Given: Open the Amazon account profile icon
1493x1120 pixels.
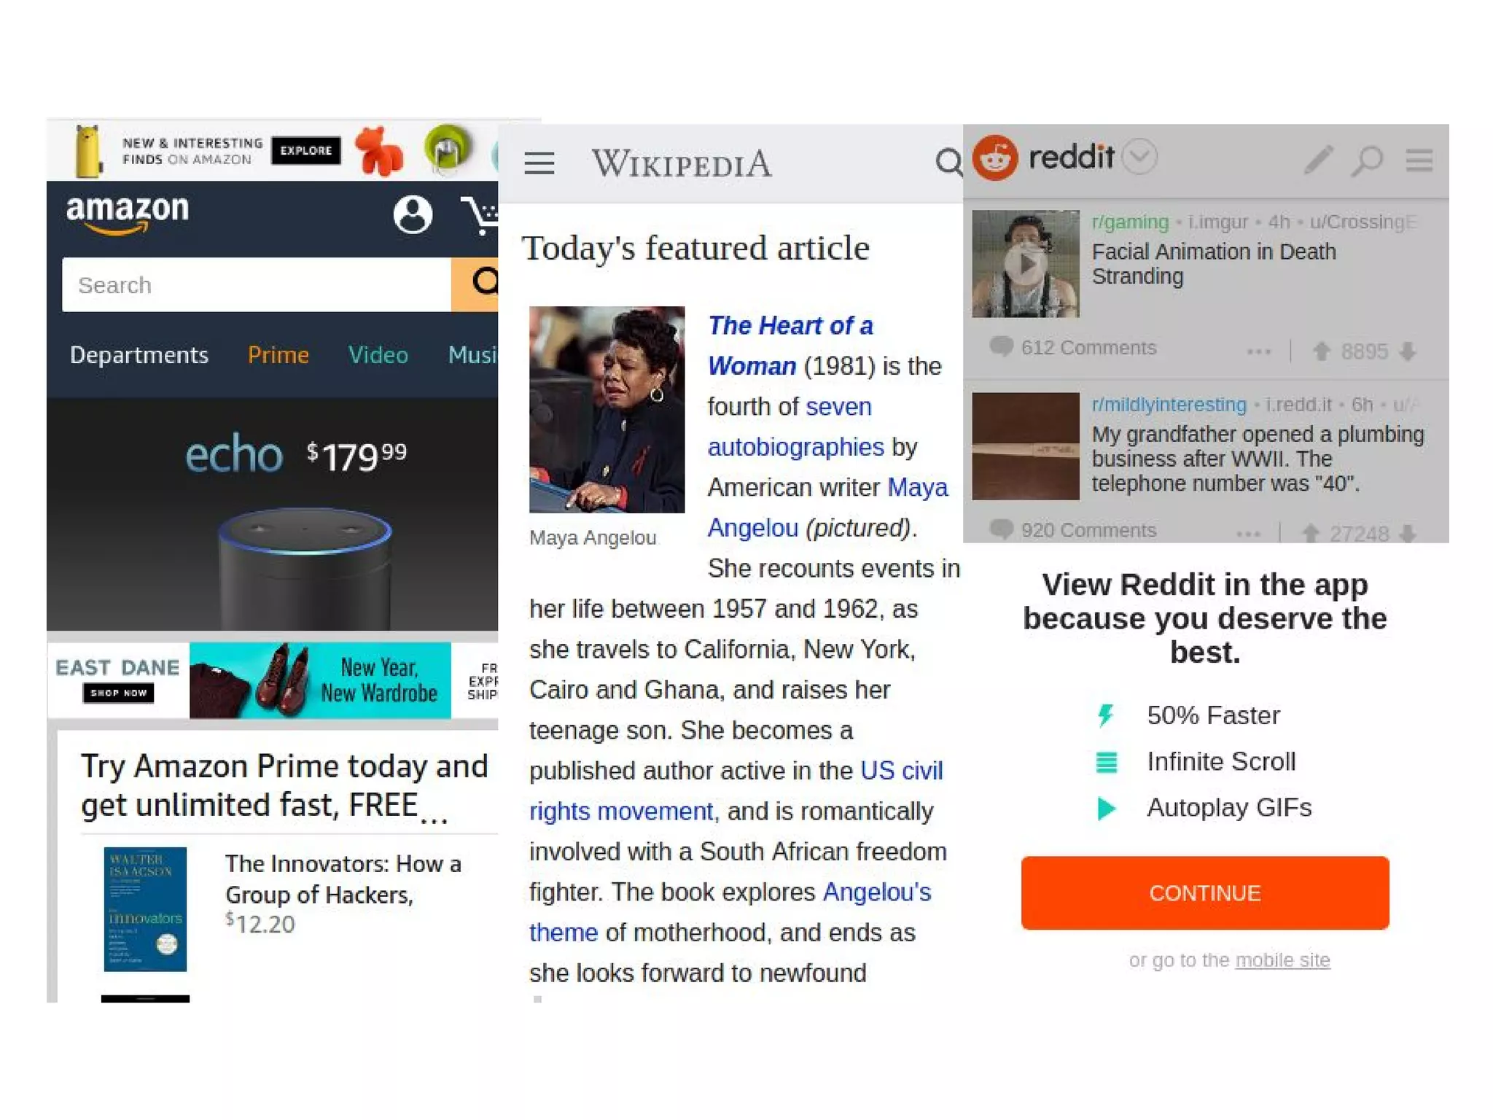Looking at the screenshot, I should coord(413,214).
